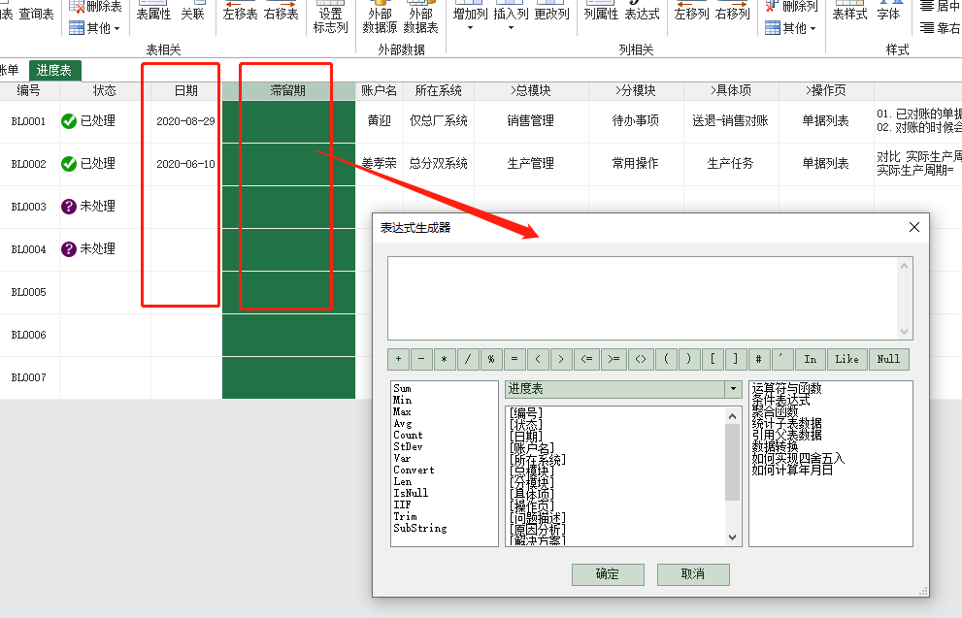Click the field list scrollbar down arrow
Image resolution: width=962 pixels, height=618 pixels.
click(x=733, y=537)
